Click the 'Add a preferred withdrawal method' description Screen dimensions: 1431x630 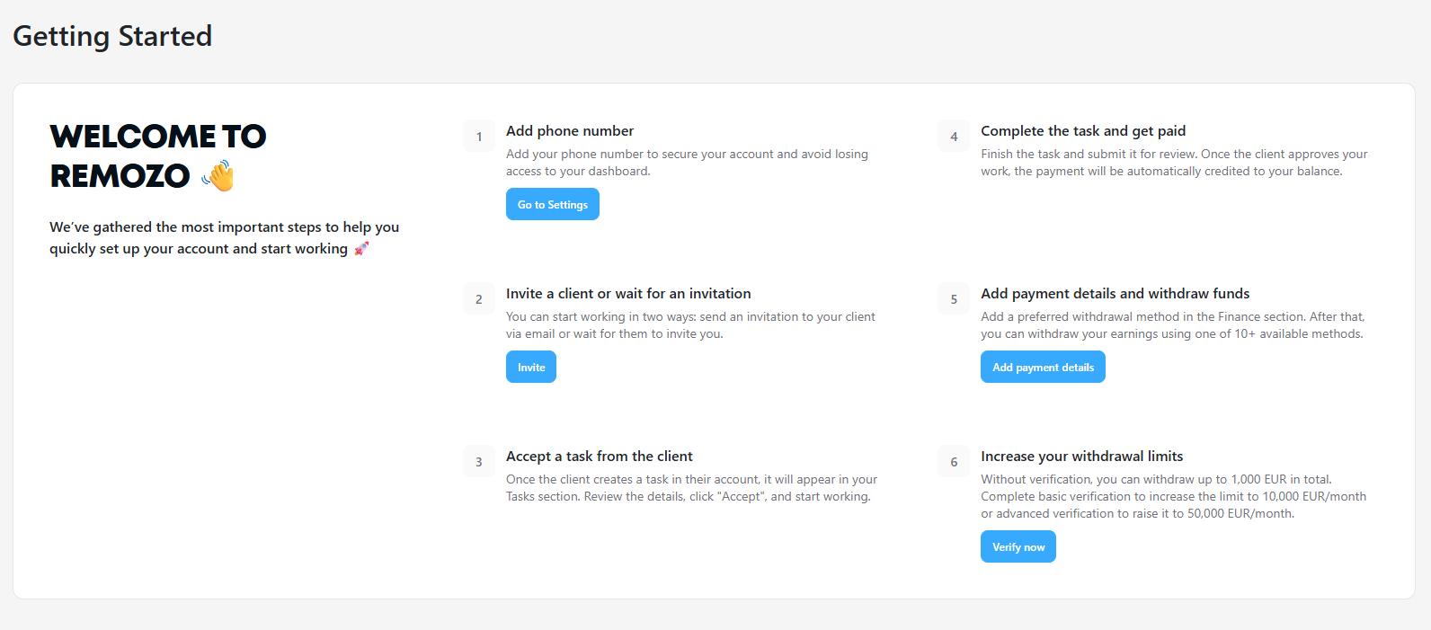tap(1173, 325)
